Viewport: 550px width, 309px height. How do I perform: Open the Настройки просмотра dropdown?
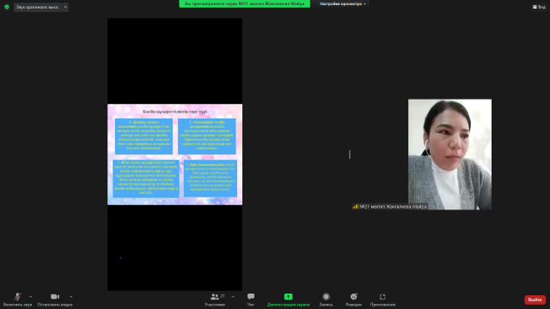(x=342, y=3)
